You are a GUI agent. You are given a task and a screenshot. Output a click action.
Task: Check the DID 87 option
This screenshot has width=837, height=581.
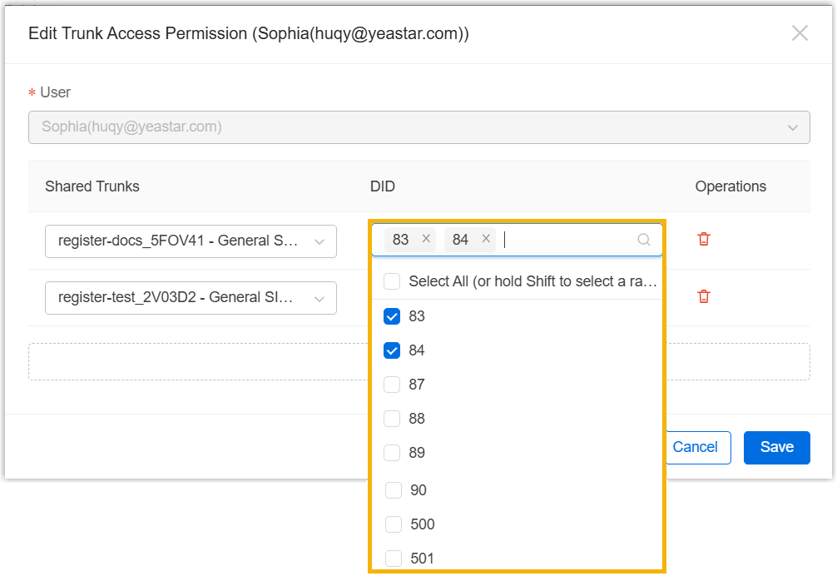[392, 385]
